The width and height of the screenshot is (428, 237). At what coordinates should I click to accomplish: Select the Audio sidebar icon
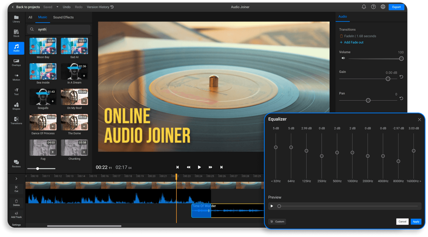click(16, 48)
